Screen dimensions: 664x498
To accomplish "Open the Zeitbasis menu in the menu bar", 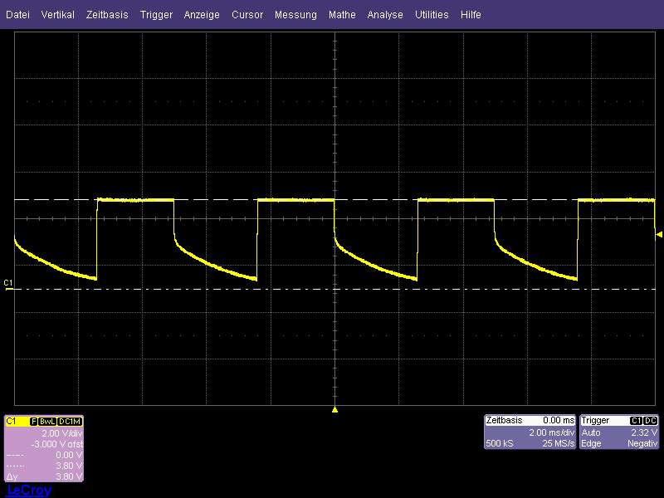I will pyautogui.click(x=107, y=15).
